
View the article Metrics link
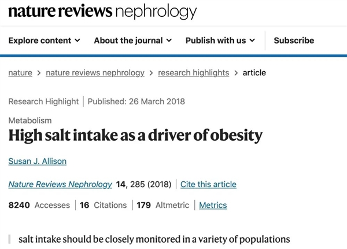click(213, 205)
